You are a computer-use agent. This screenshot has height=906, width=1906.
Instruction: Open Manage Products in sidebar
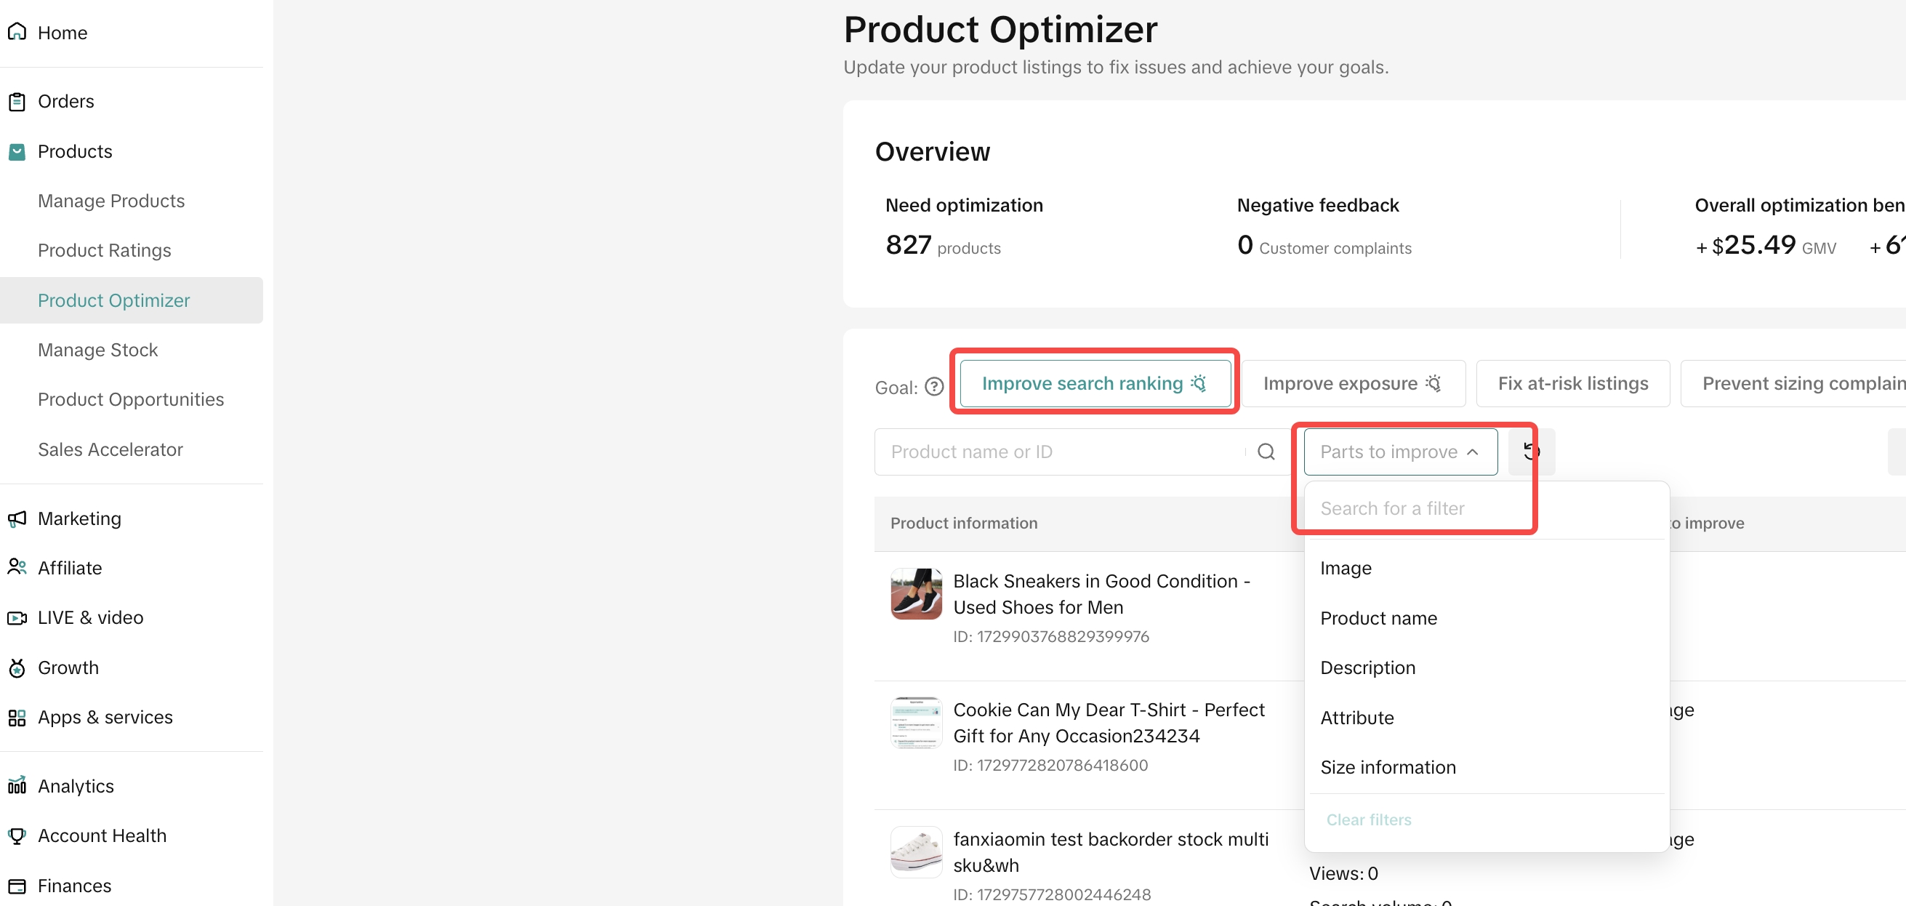pyautogui.click(x=111, y=201)
